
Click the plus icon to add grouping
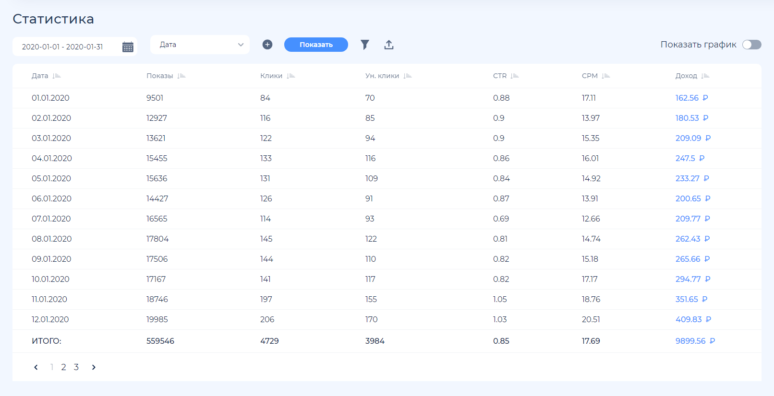point(267,45)
